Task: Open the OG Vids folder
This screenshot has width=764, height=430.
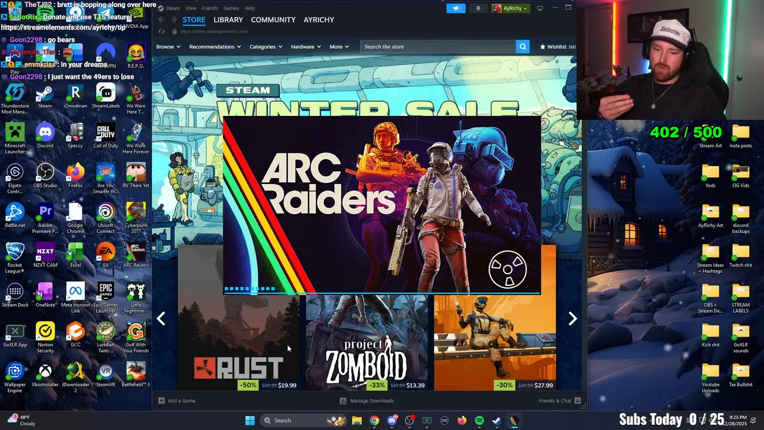Action: coord(741,176)
